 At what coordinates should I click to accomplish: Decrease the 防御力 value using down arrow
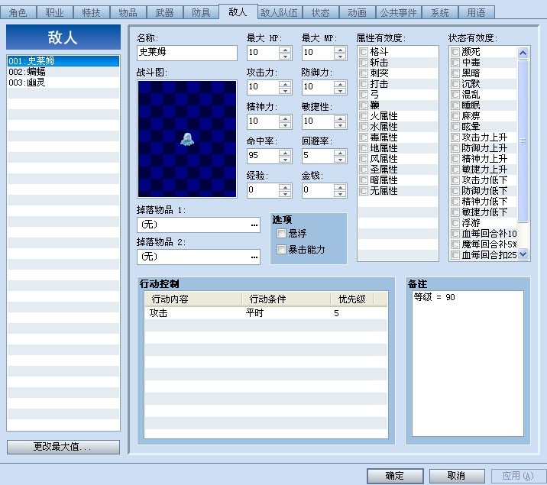coord(340,90)
